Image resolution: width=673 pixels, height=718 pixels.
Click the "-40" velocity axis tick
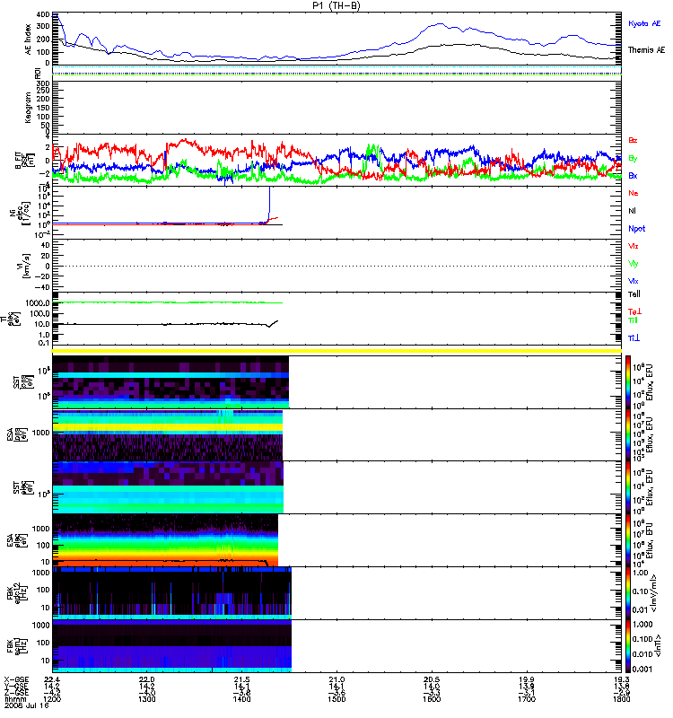42,287
